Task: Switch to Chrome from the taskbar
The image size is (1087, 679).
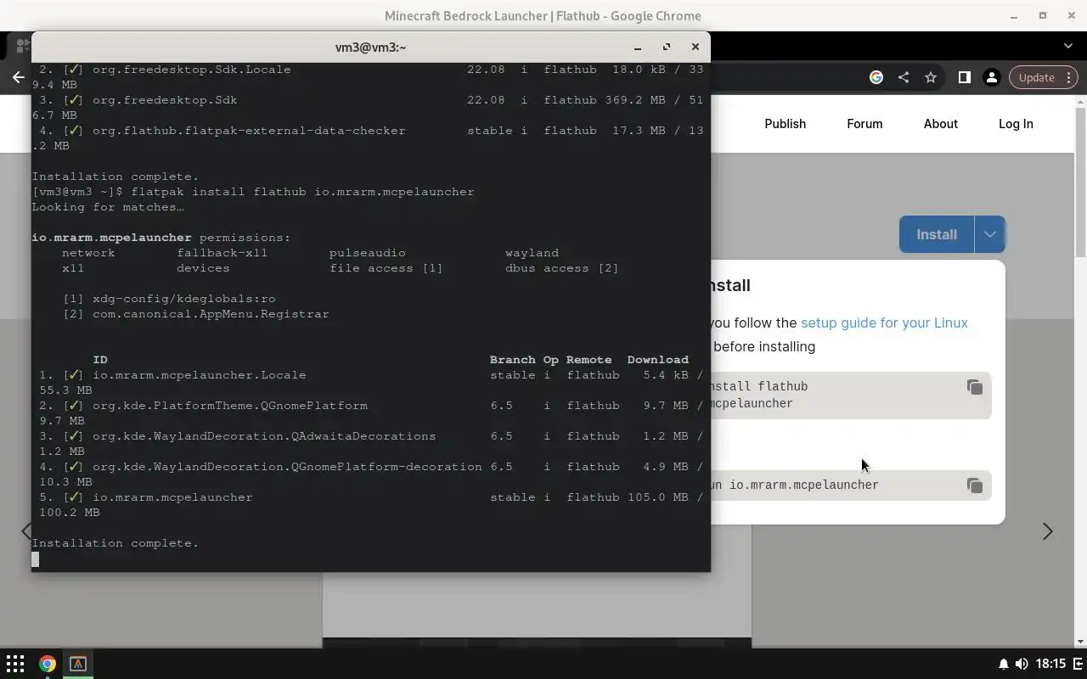Action: point(48,664)
